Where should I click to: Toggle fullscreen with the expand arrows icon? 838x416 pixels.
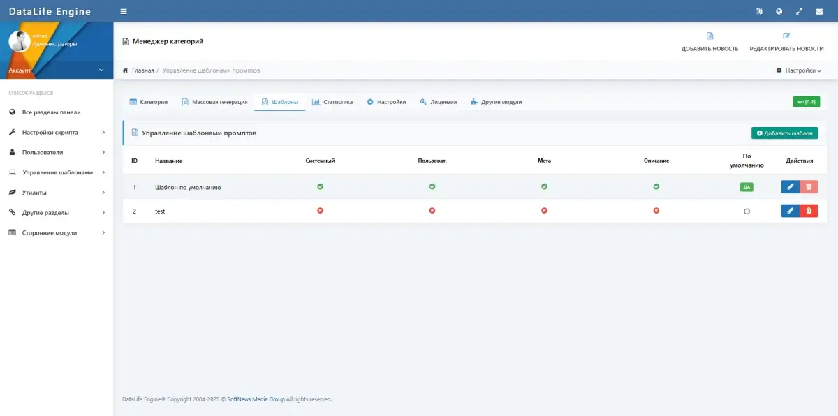point(799,11)
